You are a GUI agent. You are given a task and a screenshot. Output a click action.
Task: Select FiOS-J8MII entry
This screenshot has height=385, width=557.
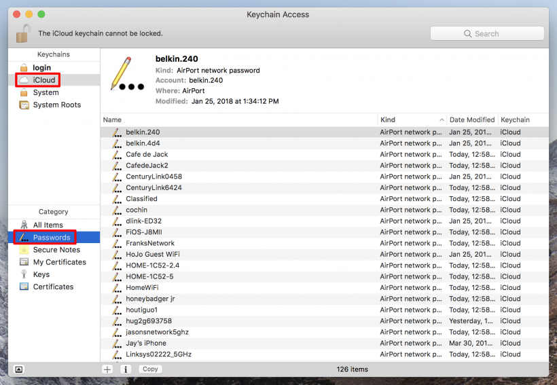pyautogui.click(x=324, y=232)
